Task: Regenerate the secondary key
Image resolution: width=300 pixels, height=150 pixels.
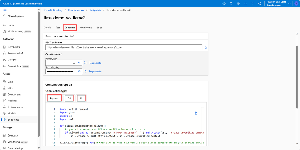Action: pos(95,71)
